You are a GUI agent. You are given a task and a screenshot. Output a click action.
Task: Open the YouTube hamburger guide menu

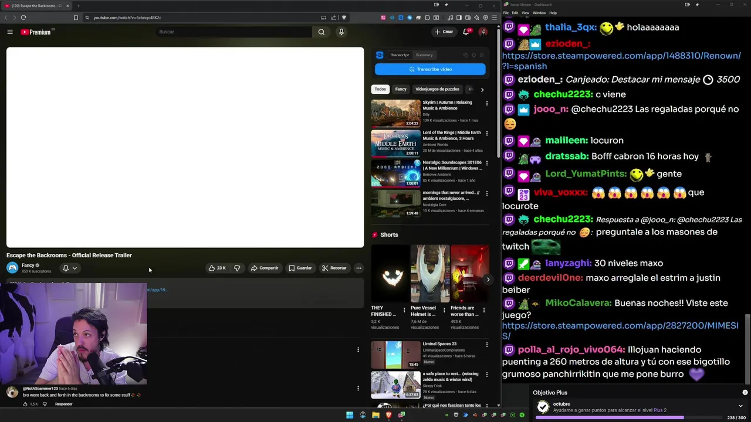10,32
